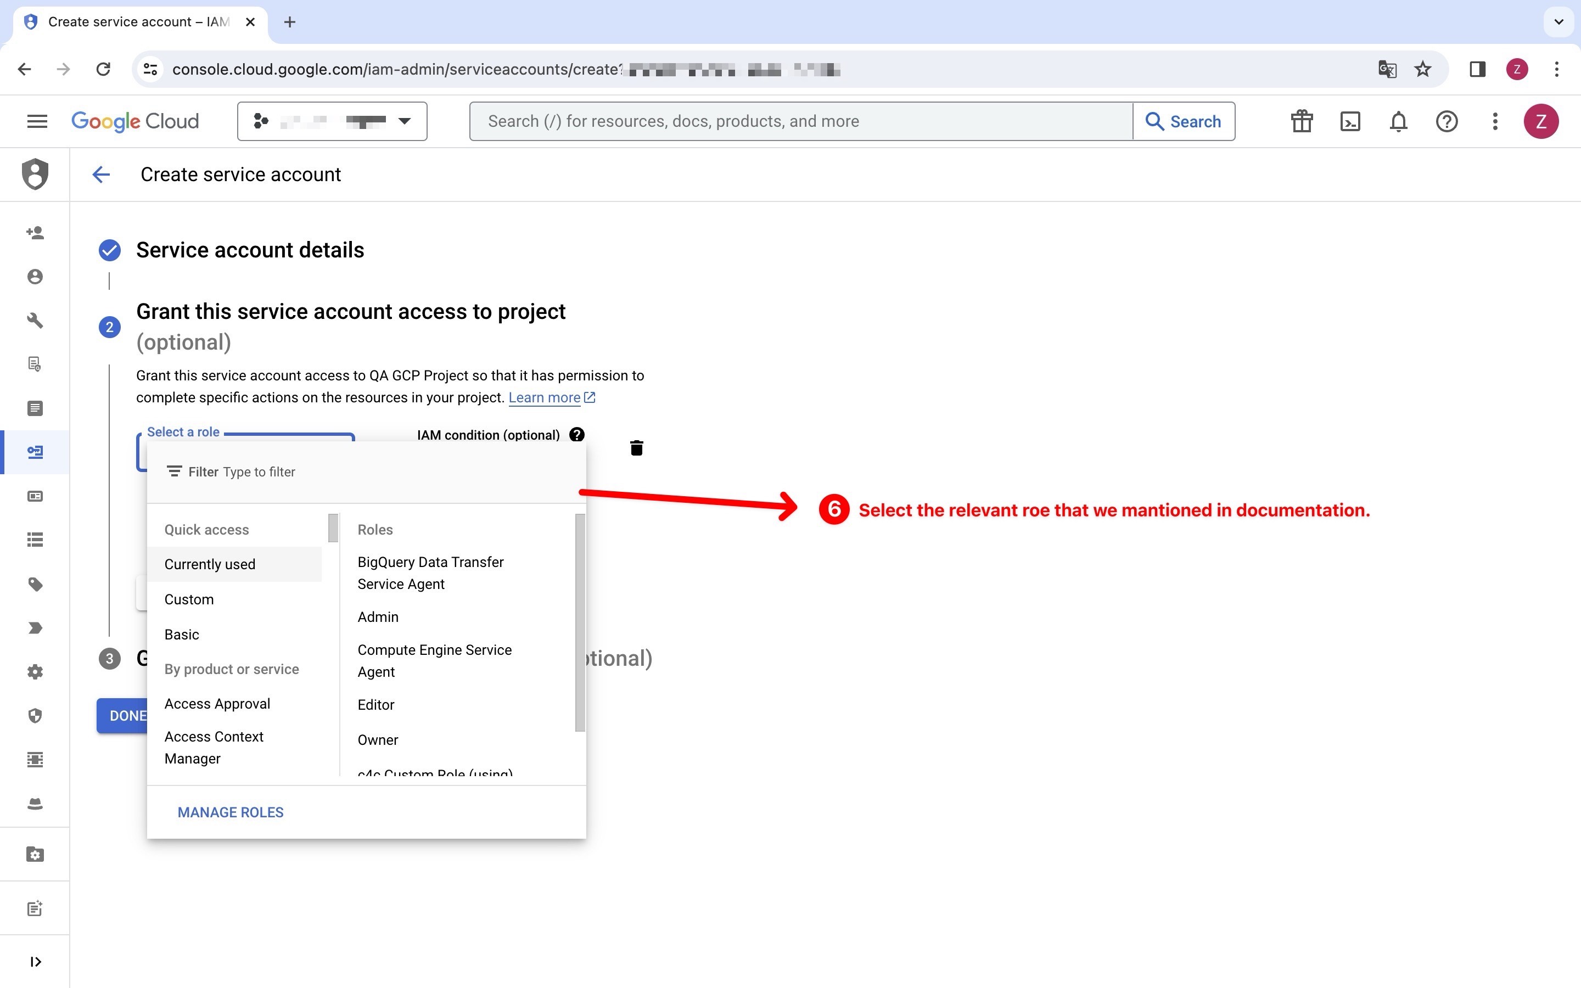Viewport: 1581px width, 988px height.
Task: Expand the collapsed sidebar navigation
Action: click(35, 961)
